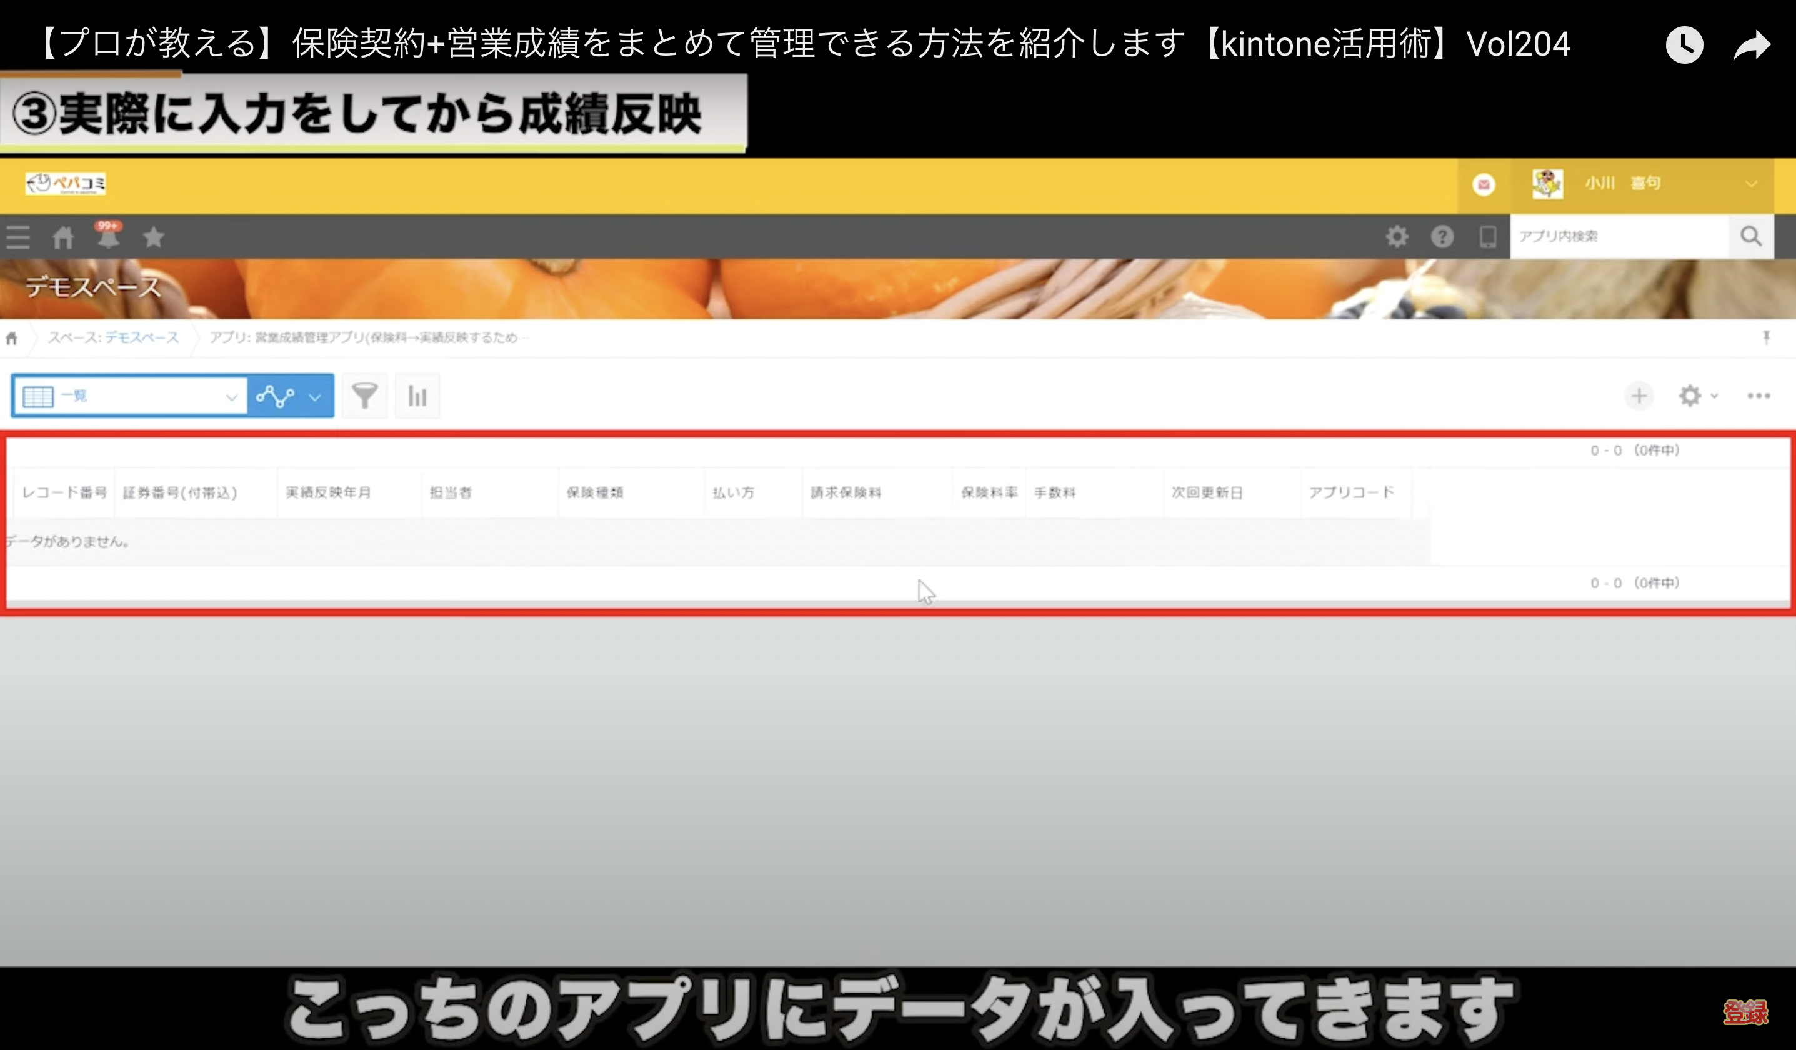Open the デモスペース breadcrumb link
Screen dimensions: 1796x1050
point(142,338)
